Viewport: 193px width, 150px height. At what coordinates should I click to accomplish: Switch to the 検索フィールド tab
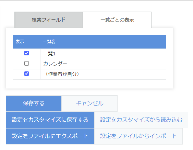tap(49, 20)
